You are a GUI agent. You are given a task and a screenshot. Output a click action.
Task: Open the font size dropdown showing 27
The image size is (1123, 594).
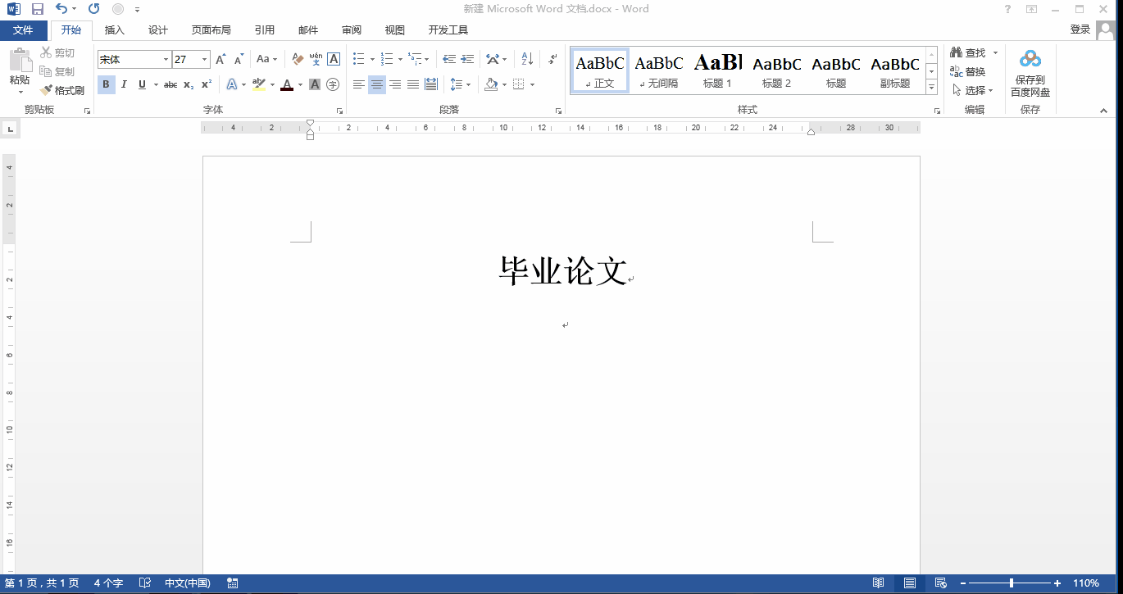[205, 60]
